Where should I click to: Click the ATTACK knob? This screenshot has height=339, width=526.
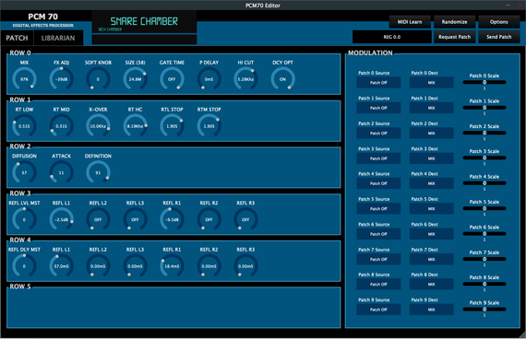point(61,172)
